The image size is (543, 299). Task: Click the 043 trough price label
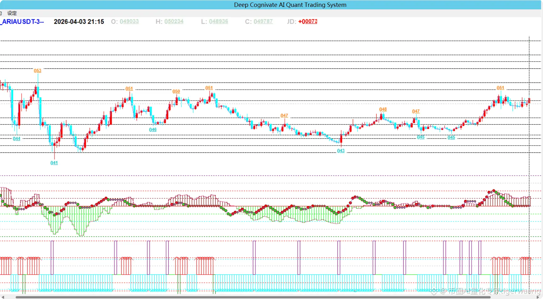pos(341,151)
